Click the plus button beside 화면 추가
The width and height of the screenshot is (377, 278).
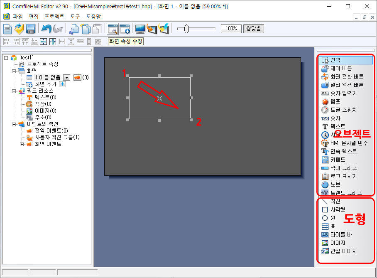click(62, 84)
